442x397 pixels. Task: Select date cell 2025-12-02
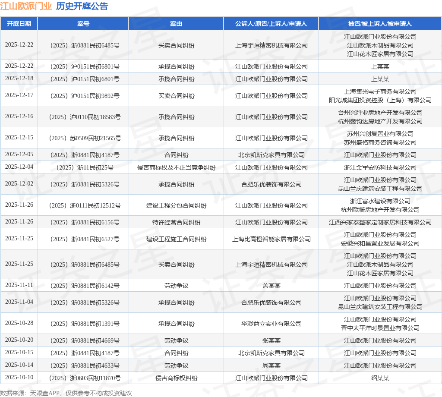click(x=19, y=184)
